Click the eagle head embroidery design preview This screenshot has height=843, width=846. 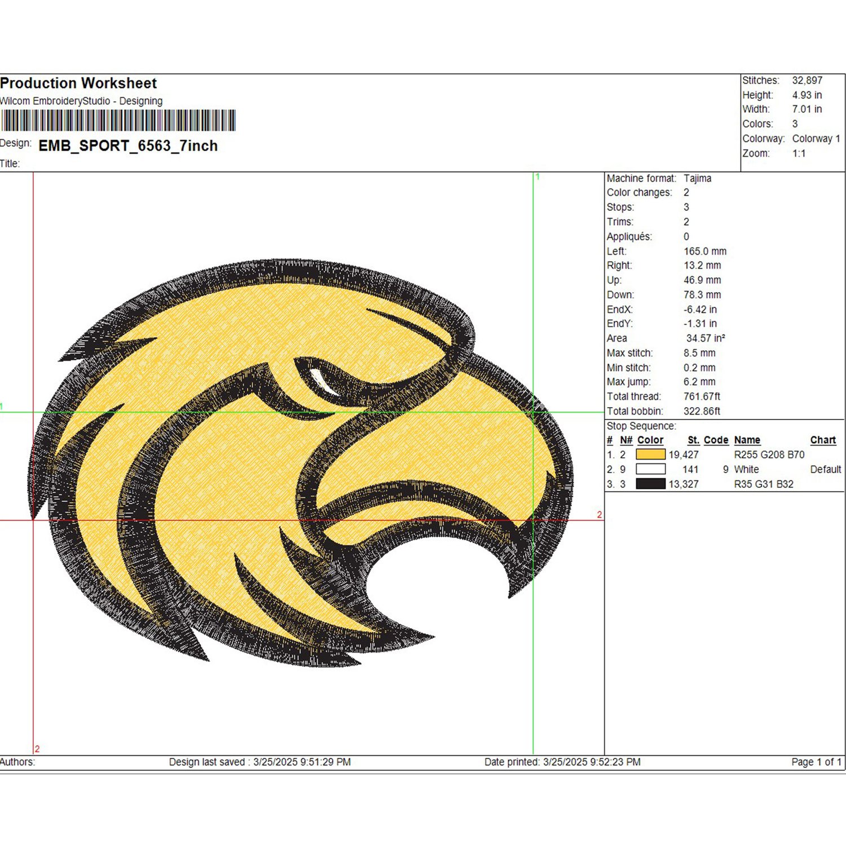click(x=301, y=462)
